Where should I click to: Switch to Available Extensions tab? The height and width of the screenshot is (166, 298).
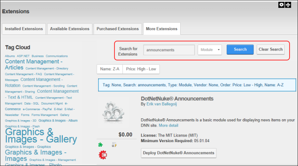70,29
